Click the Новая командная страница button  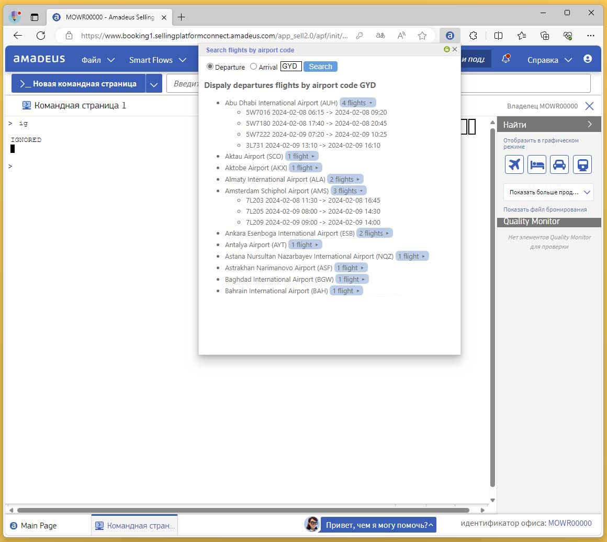point(78,84)
